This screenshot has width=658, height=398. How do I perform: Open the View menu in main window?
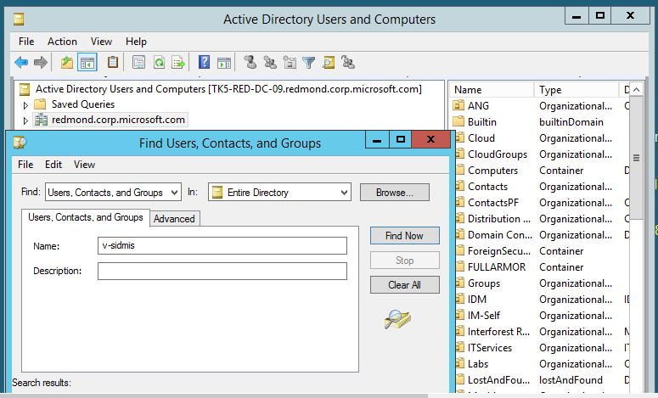click(102, 42)
